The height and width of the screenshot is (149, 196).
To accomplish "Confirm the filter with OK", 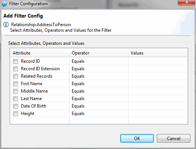I will click(137, 139).
